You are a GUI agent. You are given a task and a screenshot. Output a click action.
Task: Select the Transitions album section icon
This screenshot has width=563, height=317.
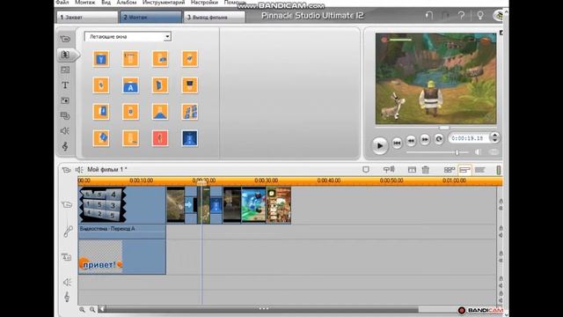point(65,55)
